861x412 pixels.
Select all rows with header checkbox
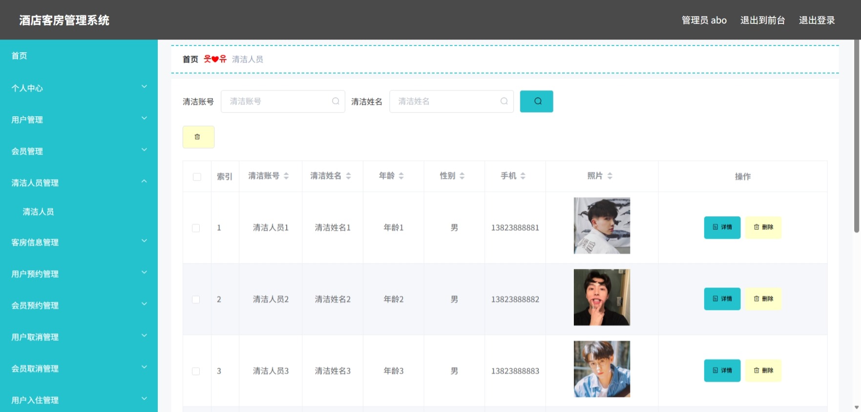197,177
